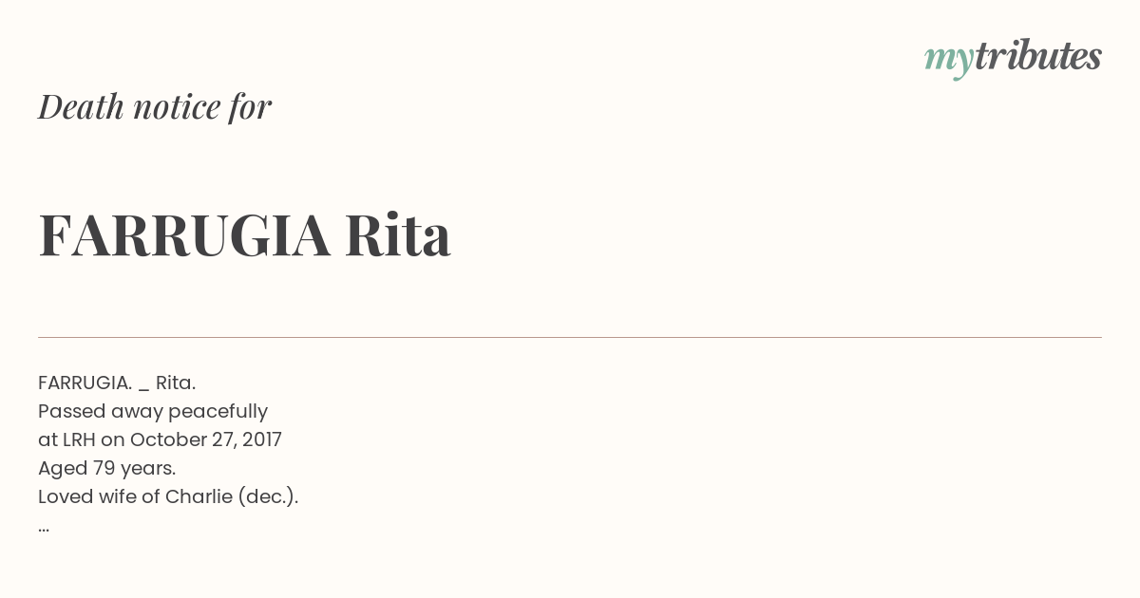Click the "Passed away peacefully" line
The image size is (1140, 598).
(x=153, y=412)
